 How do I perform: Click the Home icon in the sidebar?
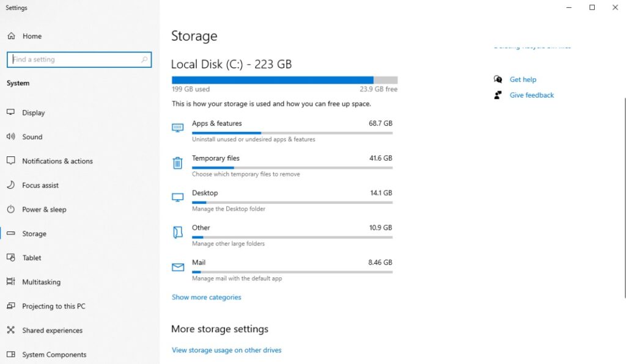coord(13,36)
